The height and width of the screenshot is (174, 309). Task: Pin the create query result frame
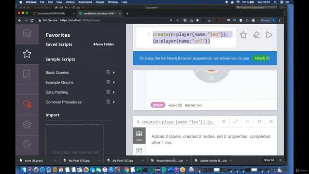(224, 121)
